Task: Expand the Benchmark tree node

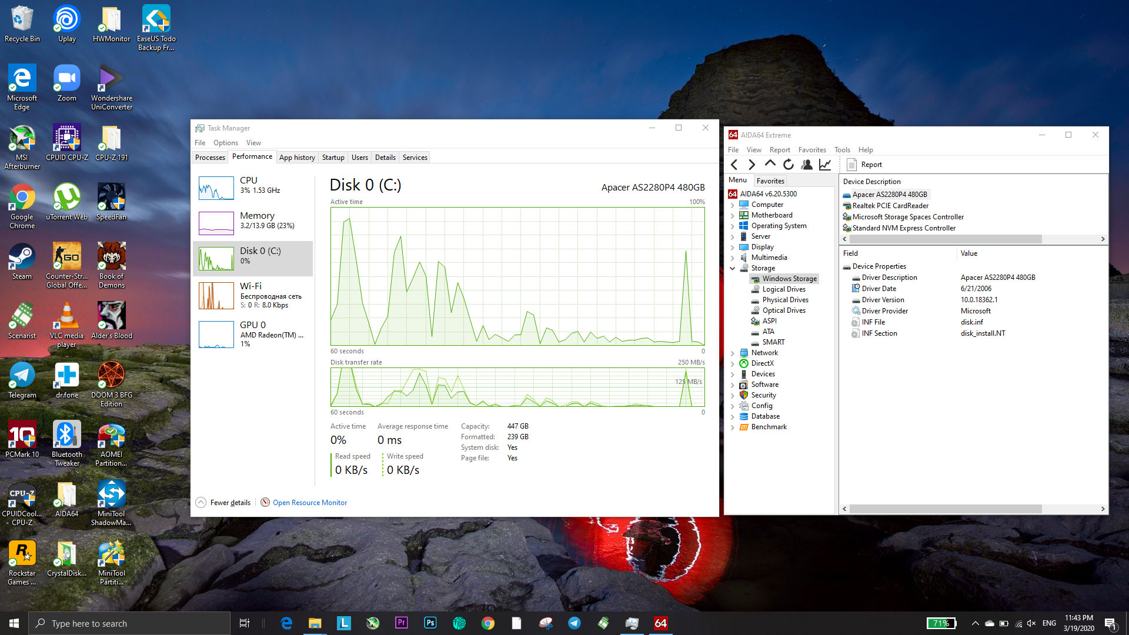Action: coord(733,427)
